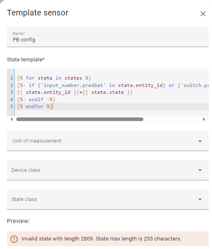Screen dimensions: 212x249
Task: Click the endif statement on line 4
Action: click(x=36, y=100)
